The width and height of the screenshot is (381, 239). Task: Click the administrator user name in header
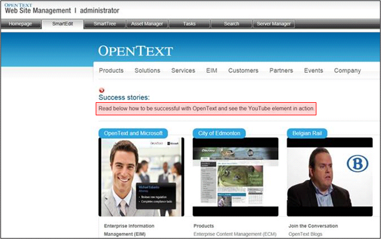(100, 11)
